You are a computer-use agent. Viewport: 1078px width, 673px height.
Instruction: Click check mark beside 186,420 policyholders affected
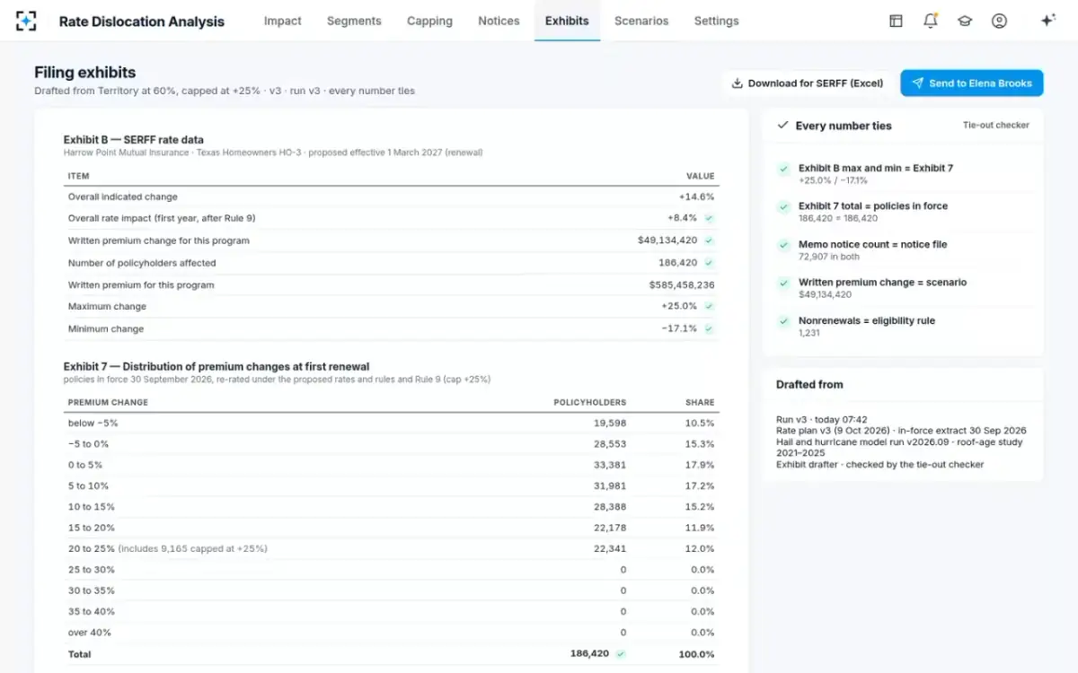(709, 263)
